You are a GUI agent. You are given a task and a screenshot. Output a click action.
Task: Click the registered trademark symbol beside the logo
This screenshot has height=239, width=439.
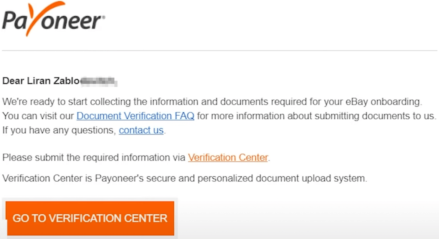[x=103, y=17]
